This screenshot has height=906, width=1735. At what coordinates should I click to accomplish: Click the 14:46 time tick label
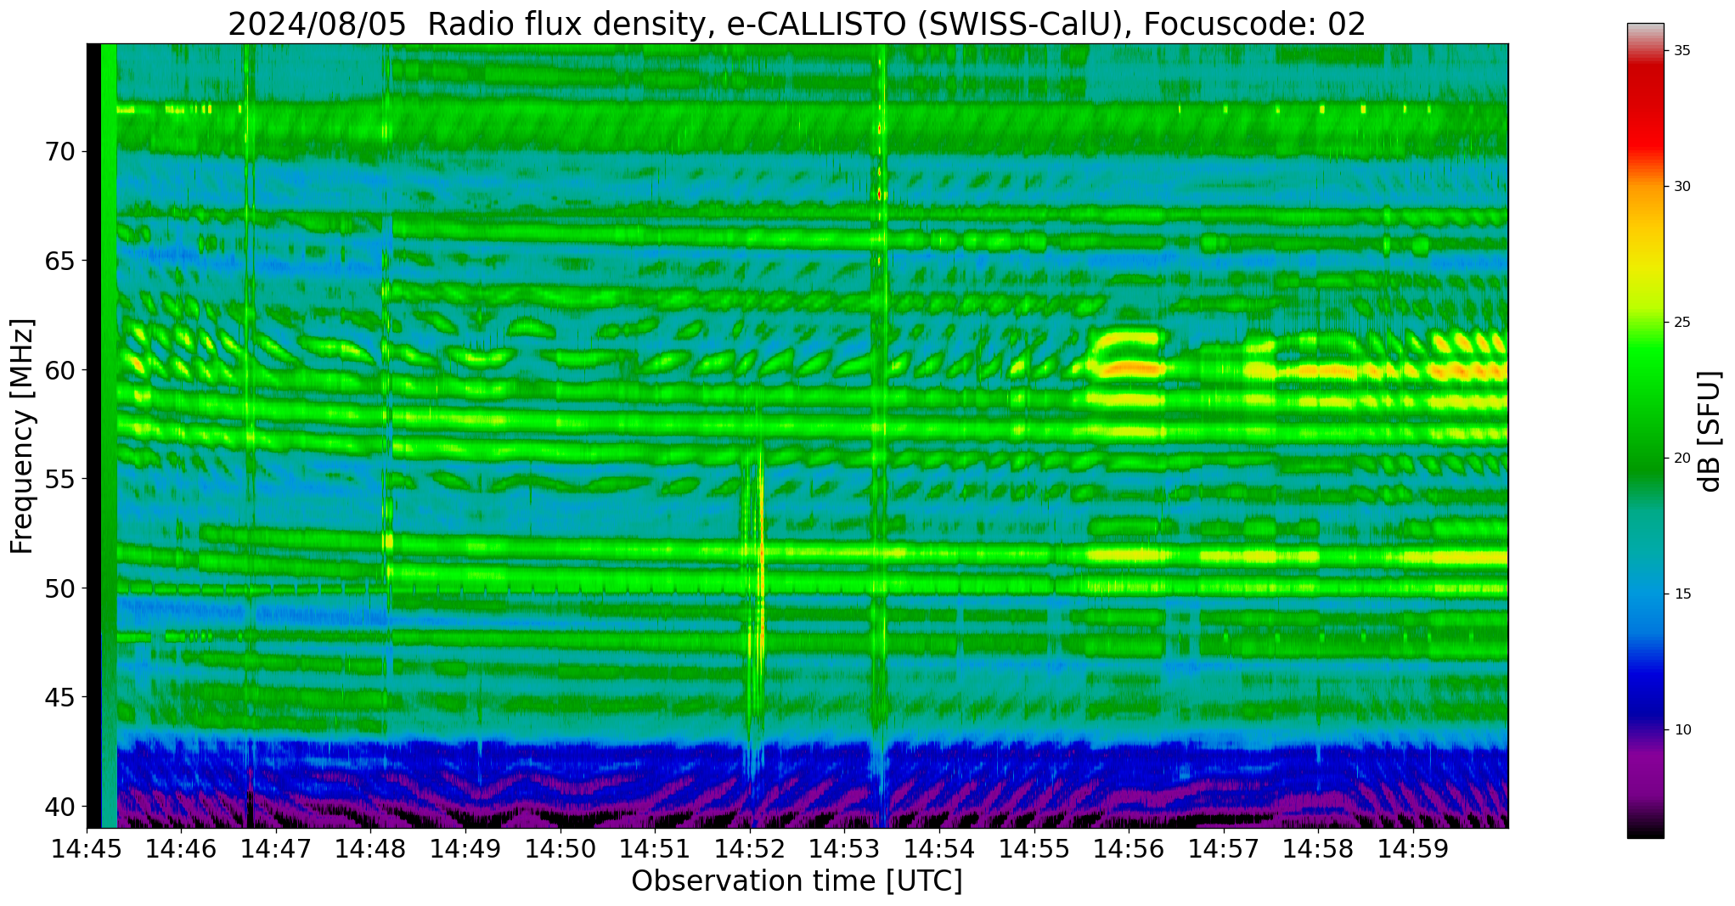pyautogui.click(x=182, y=848)
